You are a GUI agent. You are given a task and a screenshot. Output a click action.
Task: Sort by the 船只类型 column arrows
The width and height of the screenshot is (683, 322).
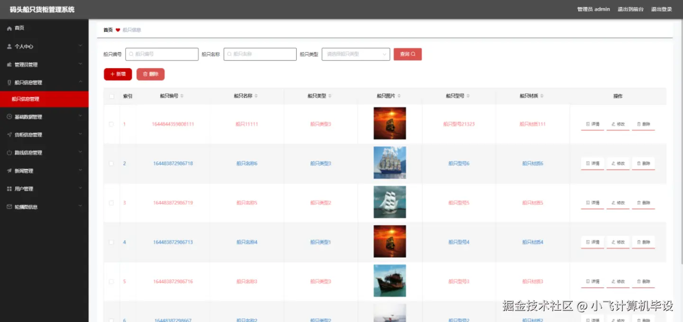click(330, 96)
